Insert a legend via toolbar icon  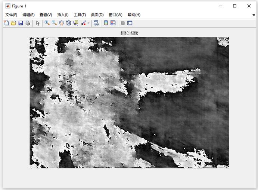point(113,23)
